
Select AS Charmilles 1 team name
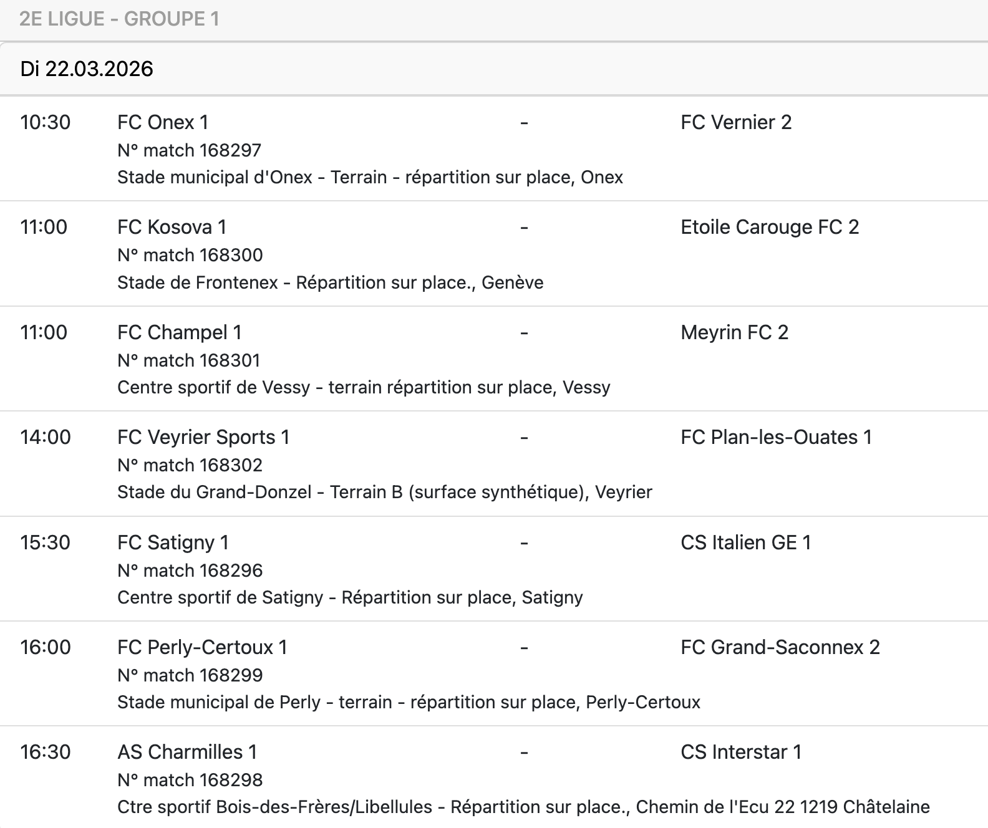187,752
